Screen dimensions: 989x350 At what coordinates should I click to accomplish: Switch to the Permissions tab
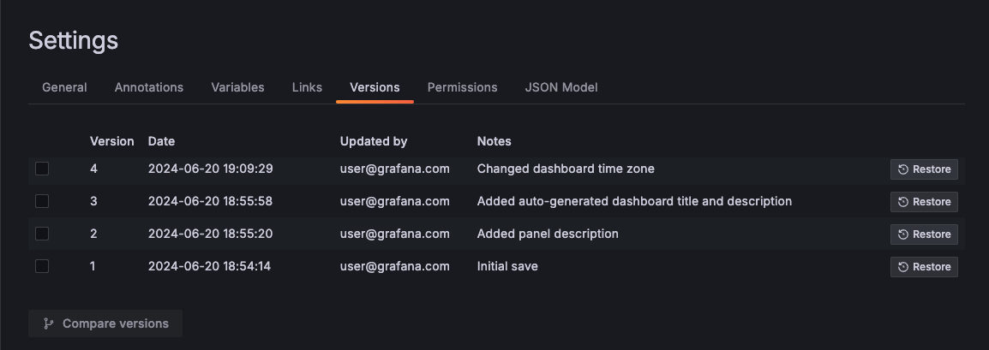tap(462, 87)
